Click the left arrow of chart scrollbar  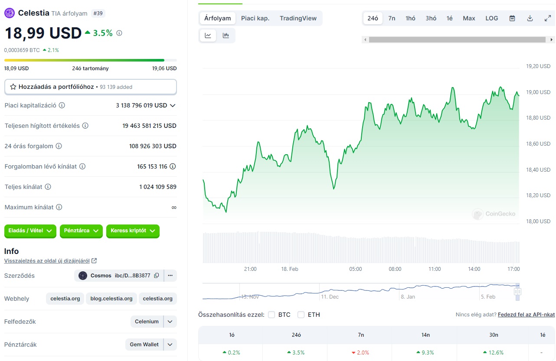(365, 40)
